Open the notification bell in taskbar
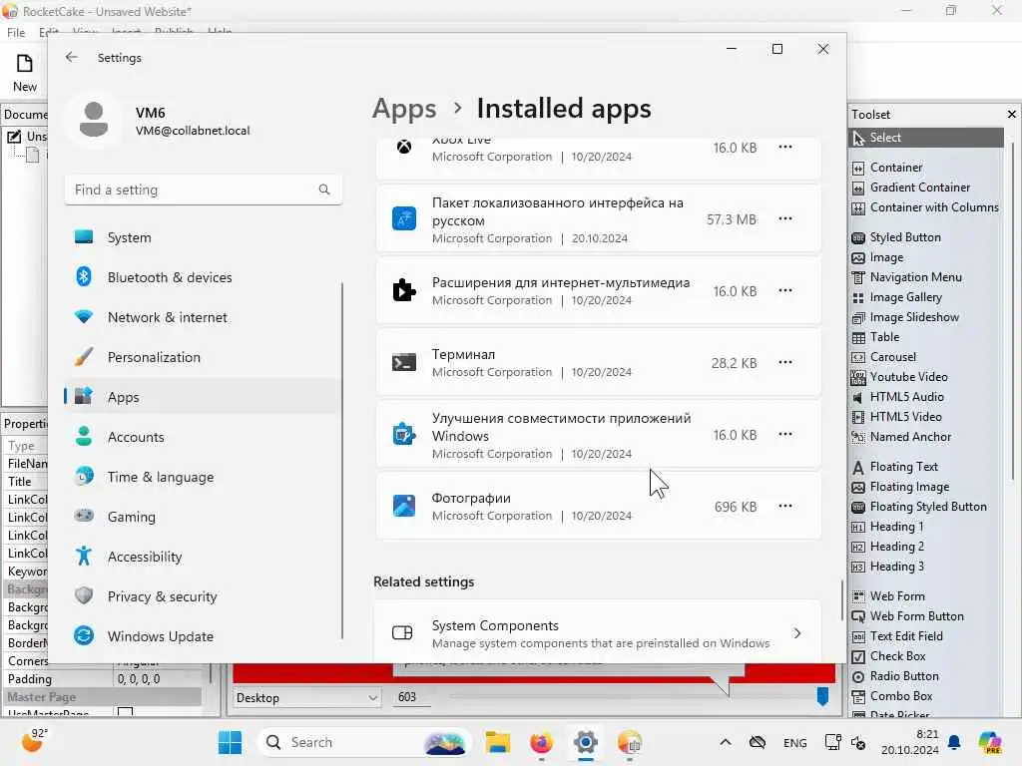The height and width of the screenshot is (766, 1022). pyautogui.click(x=954, y=742)
